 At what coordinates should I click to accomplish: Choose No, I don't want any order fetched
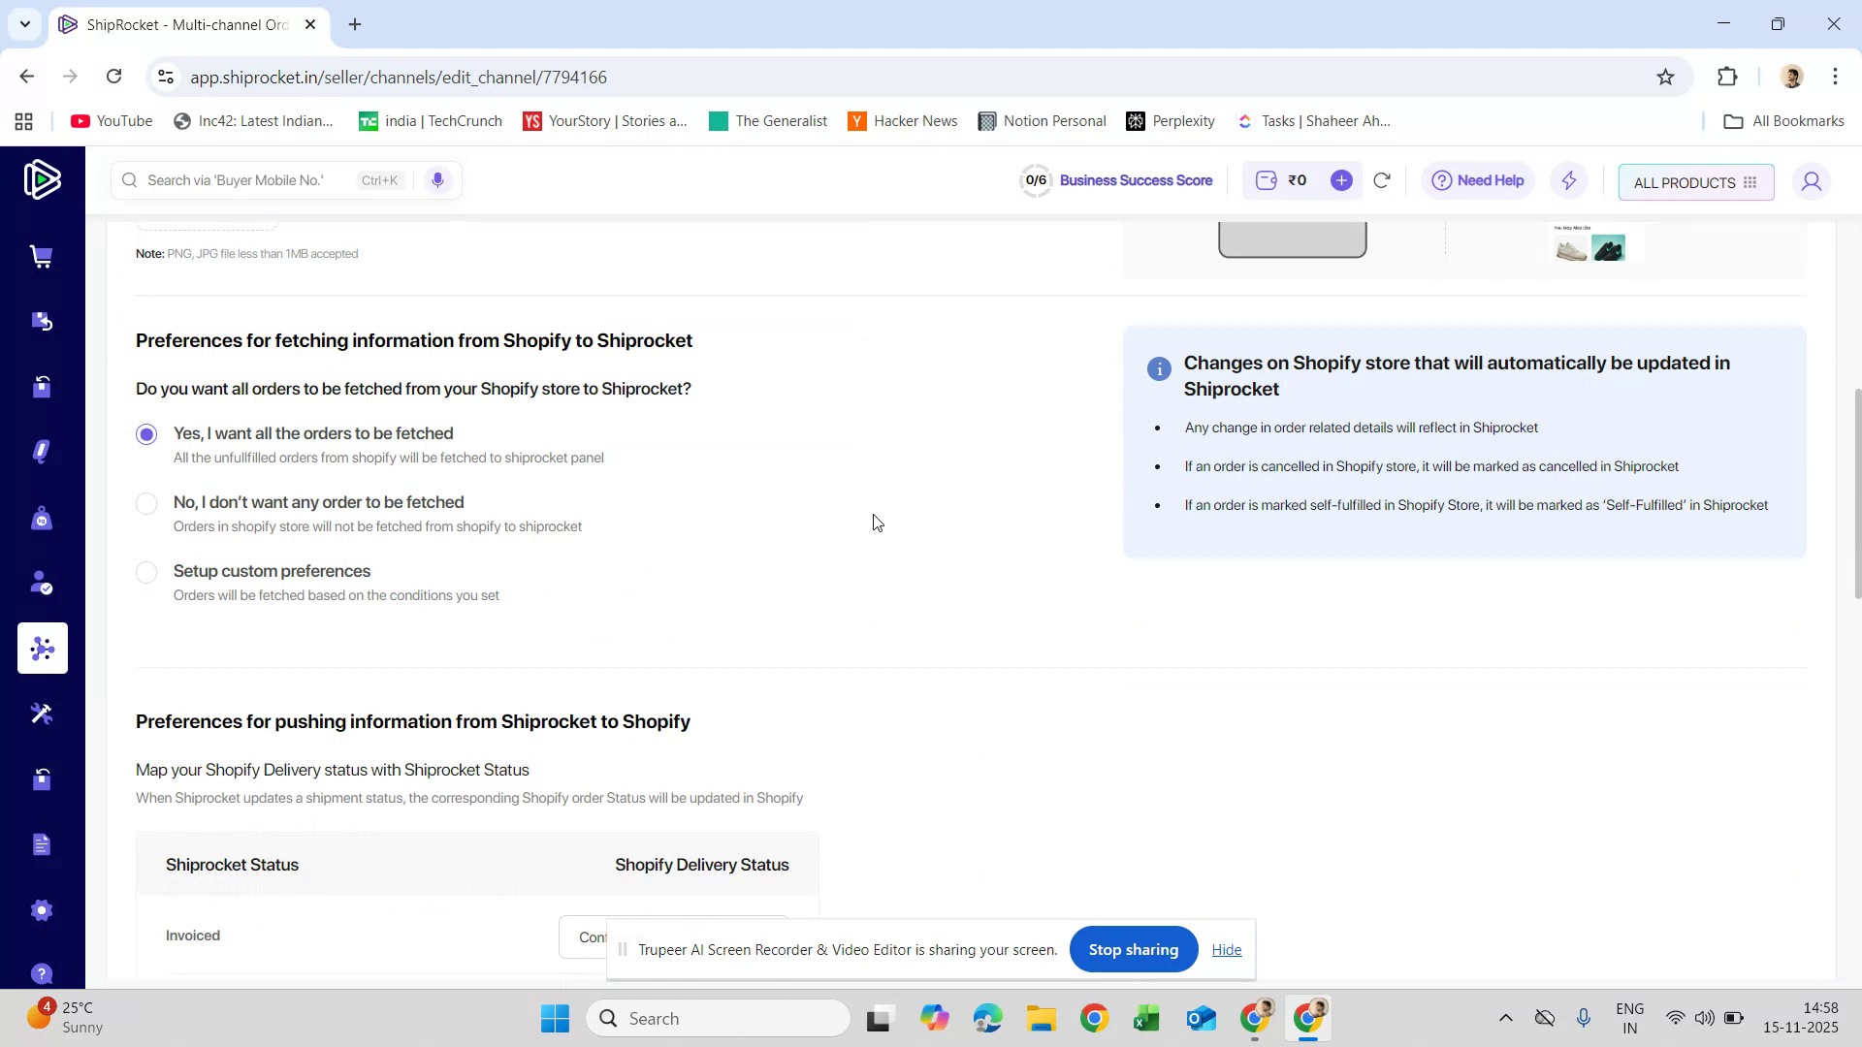(146, 503)
